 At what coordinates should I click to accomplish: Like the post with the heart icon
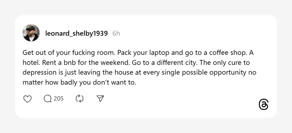[x=27, y=99]
